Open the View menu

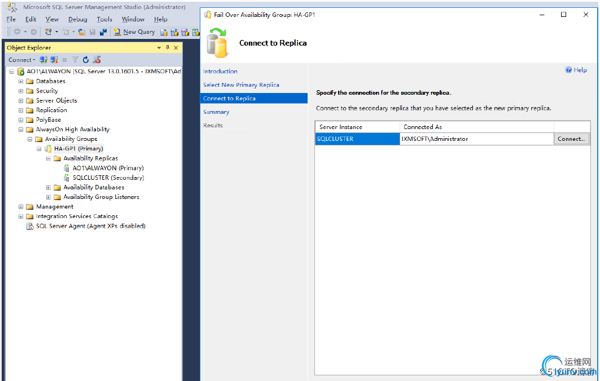tap(52, 19)
